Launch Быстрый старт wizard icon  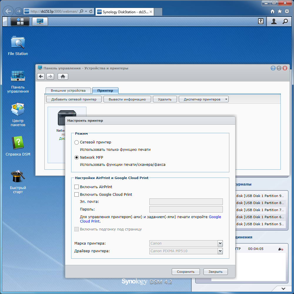(x=18, y=182)
